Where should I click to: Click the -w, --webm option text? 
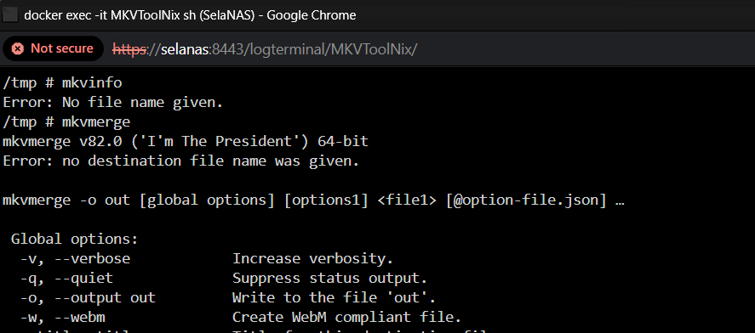point(63,317)
